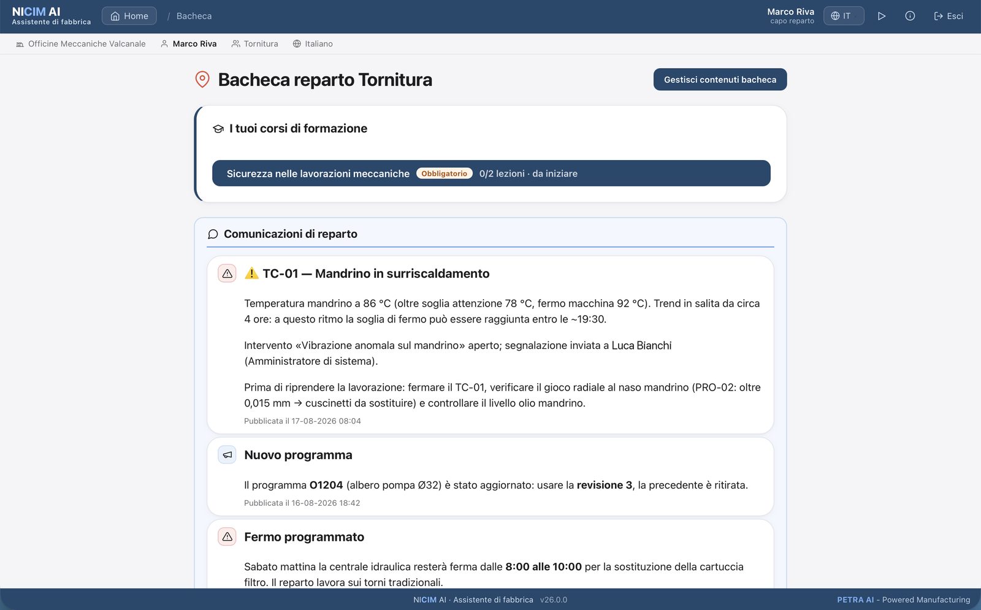This screenshot has width=981, height=610.
Task: Click the alert triangle icon on Fermo programmato
Action: 227,537
